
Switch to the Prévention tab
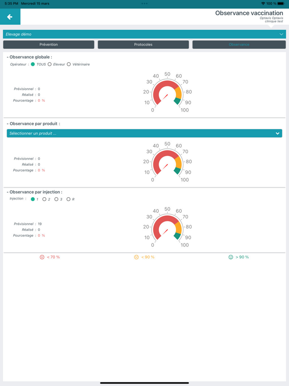[x=49, y=45]
